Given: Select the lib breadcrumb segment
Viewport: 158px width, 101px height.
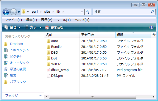Looking at the screenshot, I should coord(58,12).
